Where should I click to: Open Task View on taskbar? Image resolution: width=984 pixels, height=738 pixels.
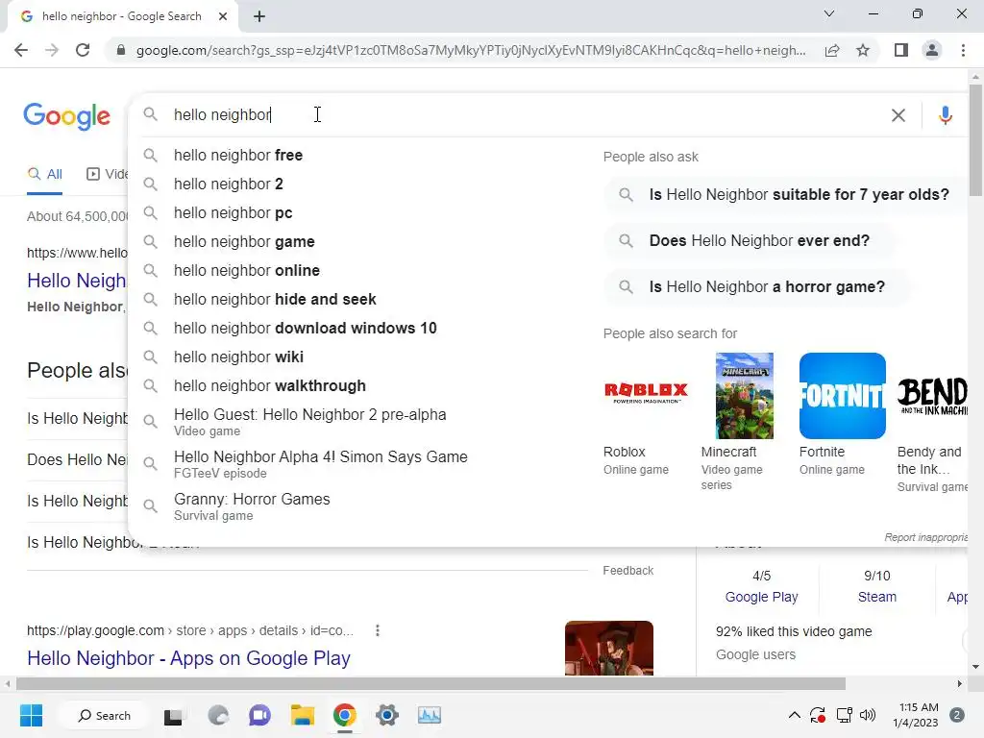pos(173,716)
